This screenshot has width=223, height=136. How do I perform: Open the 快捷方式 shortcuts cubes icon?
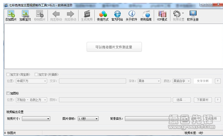click(x=103, y=14)
